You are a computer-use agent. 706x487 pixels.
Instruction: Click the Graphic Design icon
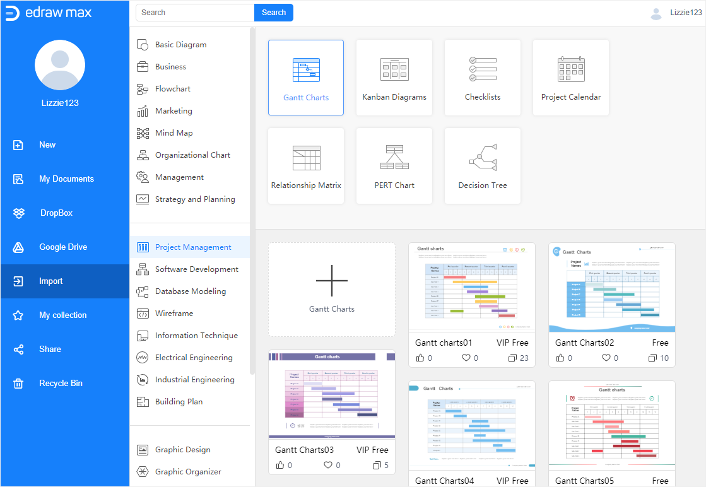coord(143,449)
